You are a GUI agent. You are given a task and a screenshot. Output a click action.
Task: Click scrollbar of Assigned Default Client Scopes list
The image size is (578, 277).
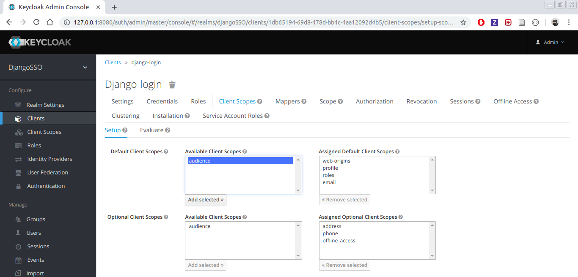432,175
